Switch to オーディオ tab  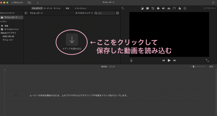(48, 8)
